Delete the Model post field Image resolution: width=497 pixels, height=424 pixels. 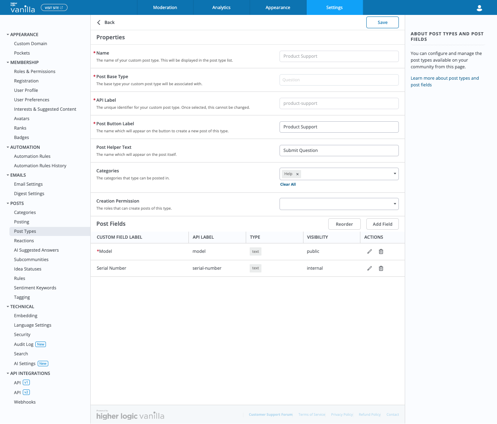point(381,252)
